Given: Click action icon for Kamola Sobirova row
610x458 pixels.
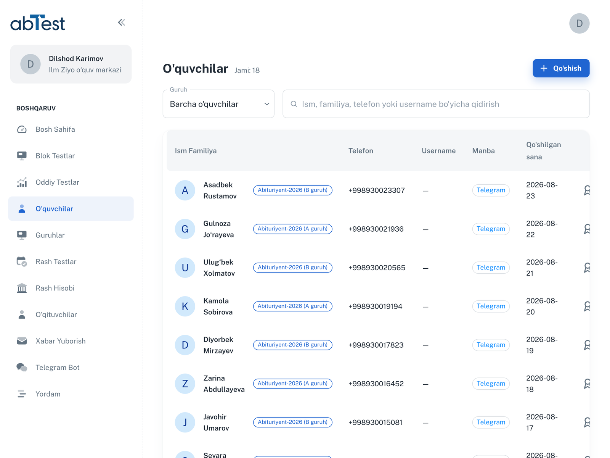Looking at the screenshot, I should click(587, 306).
